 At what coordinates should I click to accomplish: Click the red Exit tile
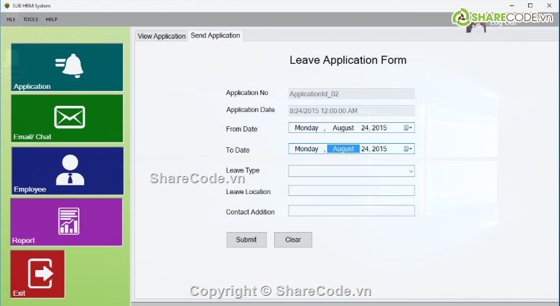[x=37, y=274]
